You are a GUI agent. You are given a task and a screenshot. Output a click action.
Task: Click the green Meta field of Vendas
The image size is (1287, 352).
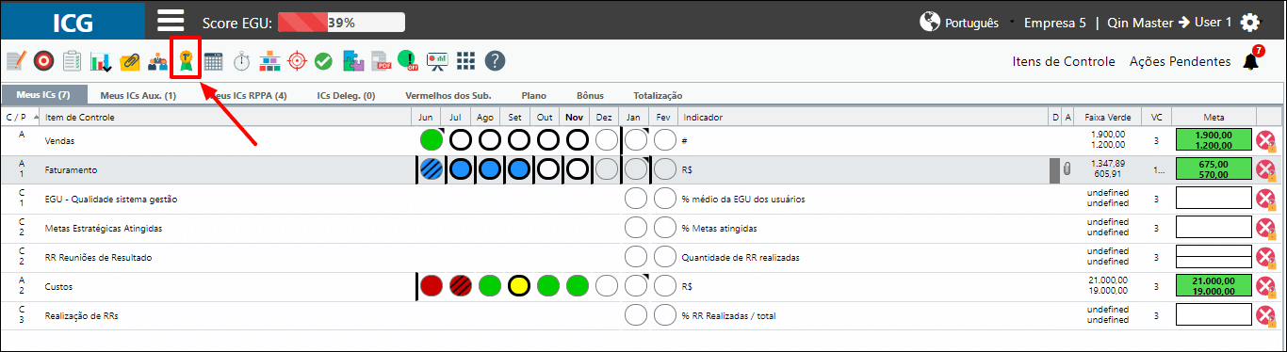click(1214, 140)
